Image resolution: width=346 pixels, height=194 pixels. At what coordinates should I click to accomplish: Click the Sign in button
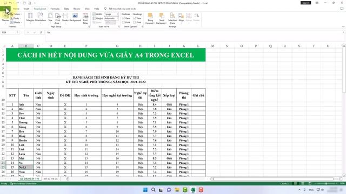305,3
